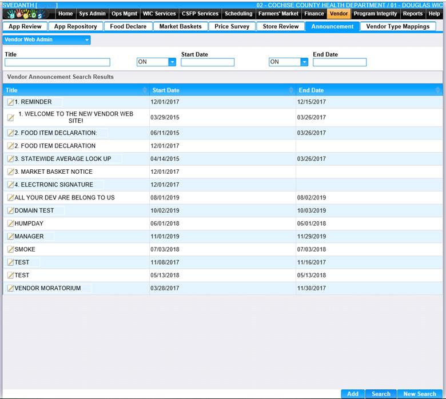
Task: Edit the SMOKE announcement
Action: [10, 249]
